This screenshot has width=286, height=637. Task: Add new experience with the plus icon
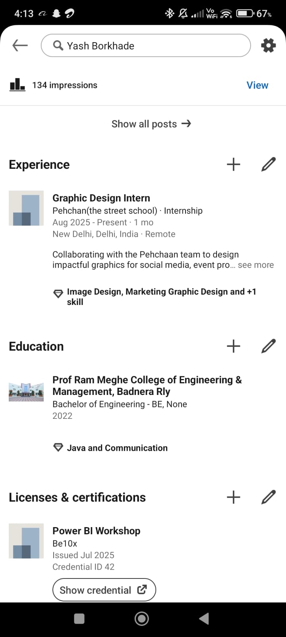click(x=234, y=164)
